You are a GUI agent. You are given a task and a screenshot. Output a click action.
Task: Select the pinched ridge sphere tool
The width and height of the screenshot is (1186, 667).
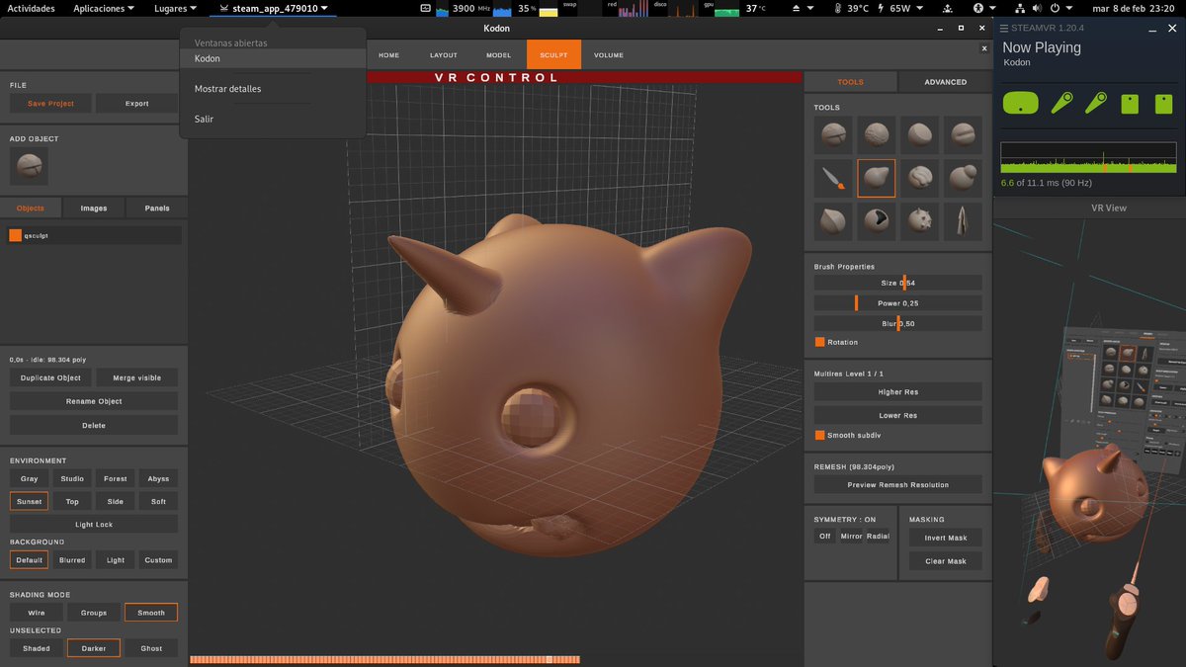coord(834,221)
